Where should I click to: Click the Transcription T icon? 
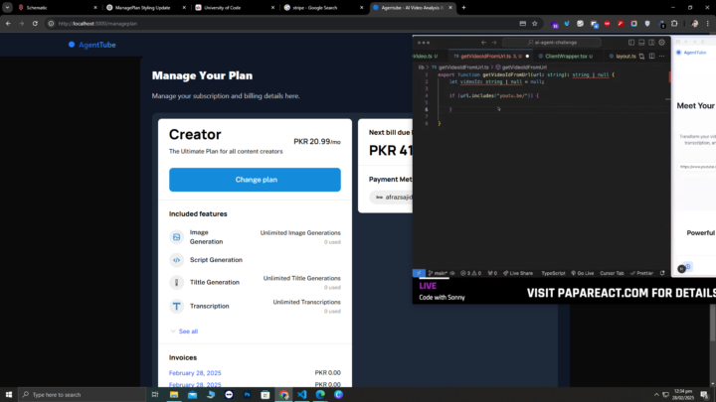[177, 307]
